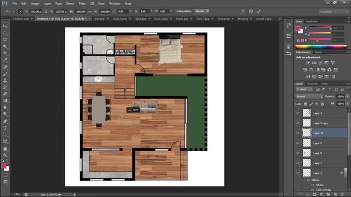Viewport: 351px width, 197px height.
Task: Select the Eraser tool
Action: click(5, 94)
